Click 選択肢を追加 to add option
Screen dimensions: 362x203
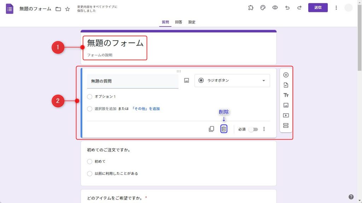tap(105, 109)
